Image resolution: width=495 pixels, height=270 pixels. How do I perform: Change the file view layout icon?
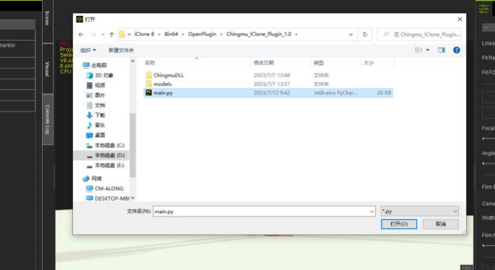tap(418, 50)
